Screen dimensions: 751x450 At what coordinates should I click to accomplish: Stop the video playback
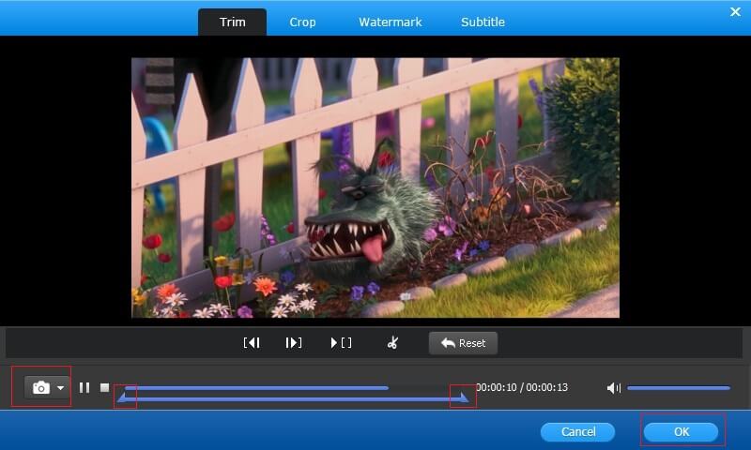[x=104, y=387]
